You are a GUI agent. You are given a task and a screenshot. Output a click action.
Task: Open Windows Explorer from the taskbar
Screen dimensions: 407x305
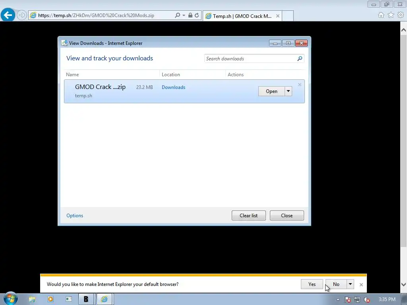tap(32, 299)
